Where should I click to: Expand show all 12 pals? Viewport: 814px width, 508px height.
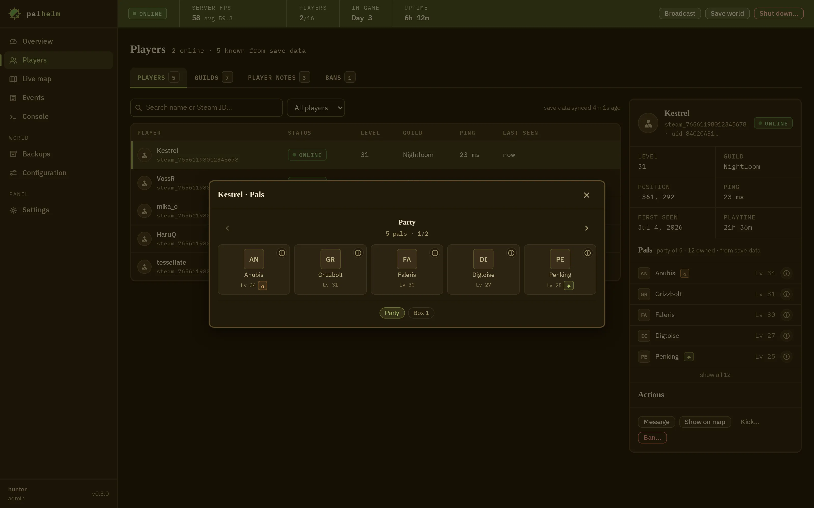pyautogui.click(x=715, y=375)
